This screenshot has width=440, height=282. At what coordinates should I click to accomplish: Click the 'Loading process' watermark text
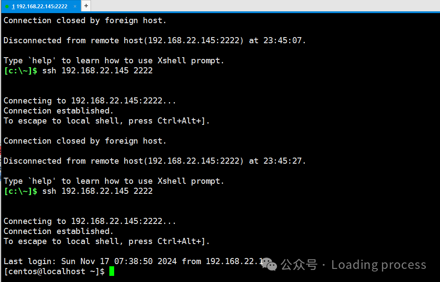coord(378,265)
